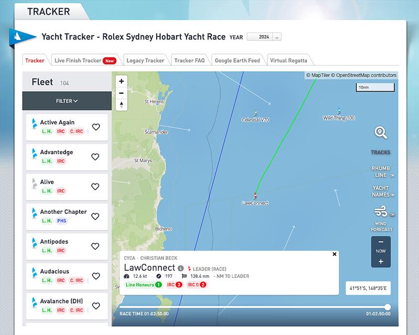Click the coordinates box 41°51'S, 148°35'E

point(368,288)
